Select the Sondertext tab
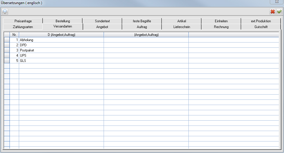Viewport: 284px width, 153px height. tap(102, 21)
